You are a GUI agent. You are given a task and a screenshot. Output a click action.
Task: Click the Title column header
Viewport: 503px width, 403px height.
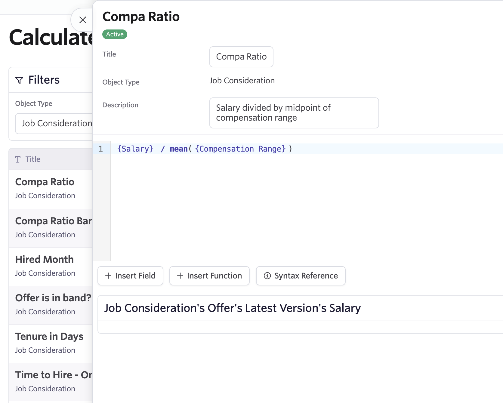click(x=32, y=159)
